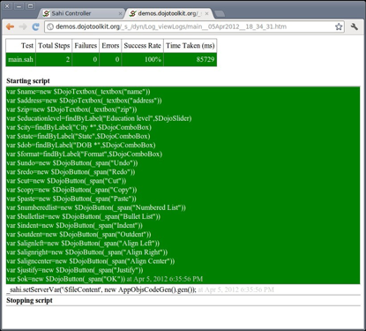
Task: Click the 'var $zip=new $DojoTextbox' line
Action: pos(71,109)
